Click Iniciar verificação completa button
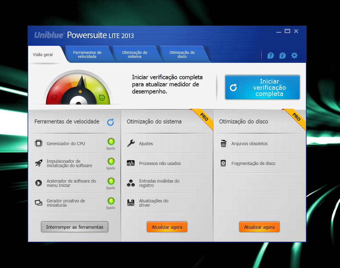The image size is (340, 268). 263,88
